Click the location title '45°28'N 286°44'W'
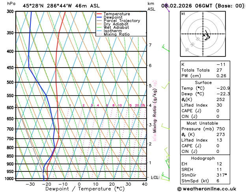Screen dimensions: 248x192 click(47, 6)
